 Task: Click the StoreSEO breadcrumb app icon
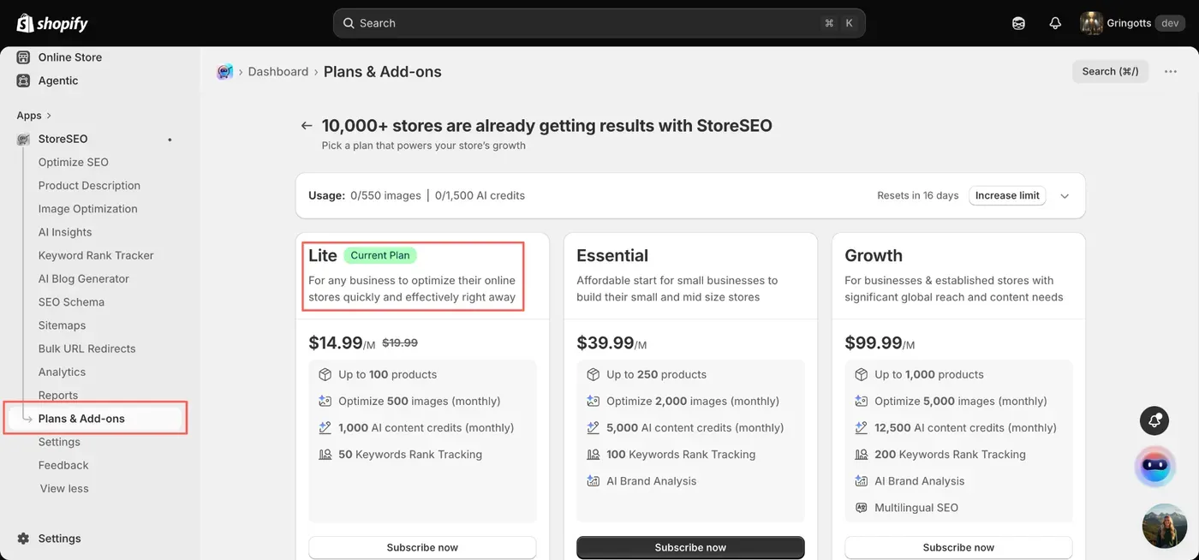point(224,72)
